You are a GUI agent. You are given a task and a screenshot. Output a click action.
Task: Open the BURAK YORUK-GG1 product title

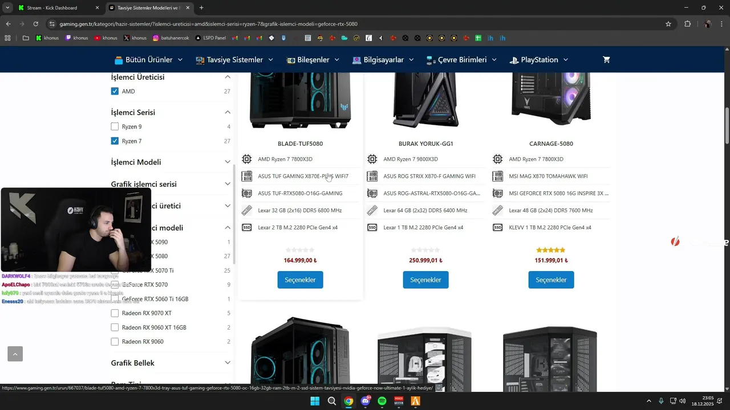pos(425,143)
